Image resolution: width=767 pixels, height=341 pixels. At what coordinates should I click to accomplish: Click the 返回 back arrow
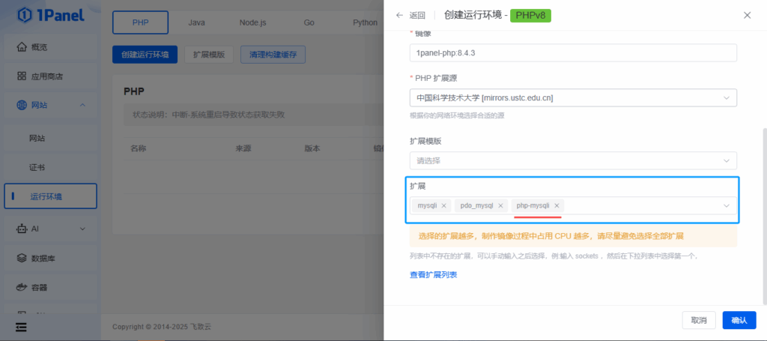(400, 15)
